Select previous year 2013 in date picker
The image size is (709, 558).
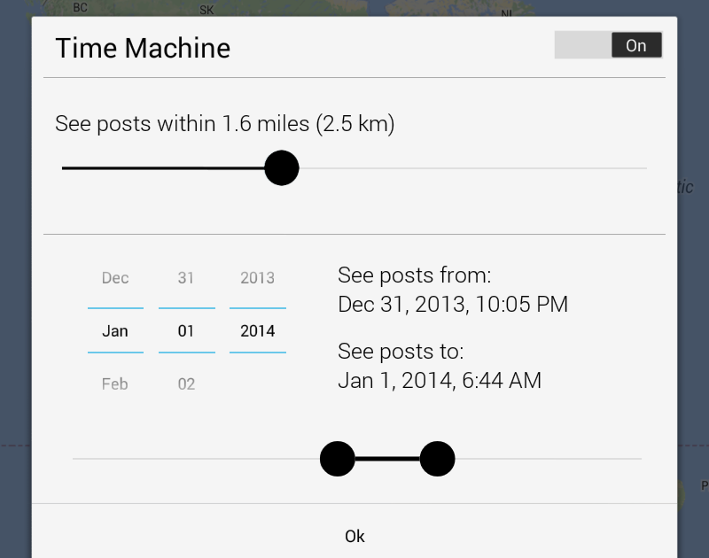[x=257, y=278]
